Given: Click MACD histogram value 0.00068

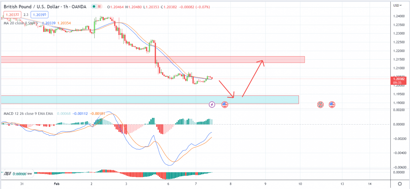Looking at the screenshot, I should [x=64, y=114].
